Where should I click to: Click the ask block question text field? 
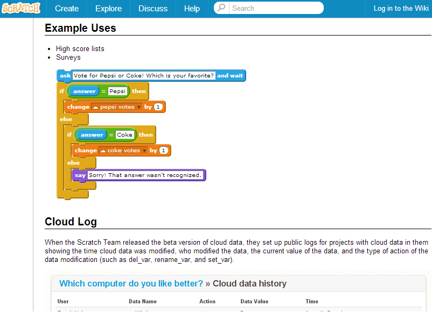[143, 76]
